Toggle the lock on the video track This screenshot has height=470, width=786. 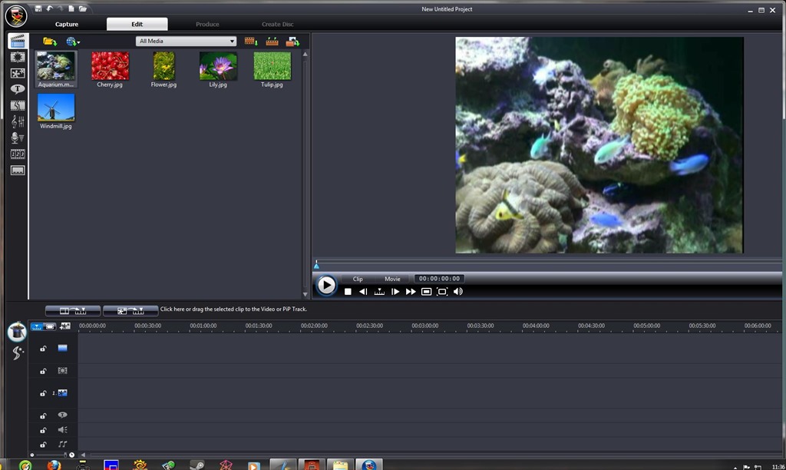43,349
